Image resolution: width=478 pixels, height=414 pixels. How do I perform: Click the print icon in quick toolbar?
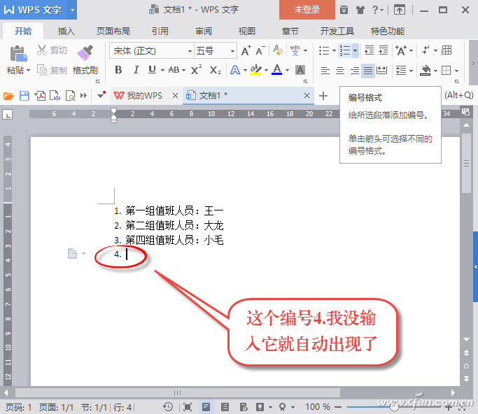[55, 96]
